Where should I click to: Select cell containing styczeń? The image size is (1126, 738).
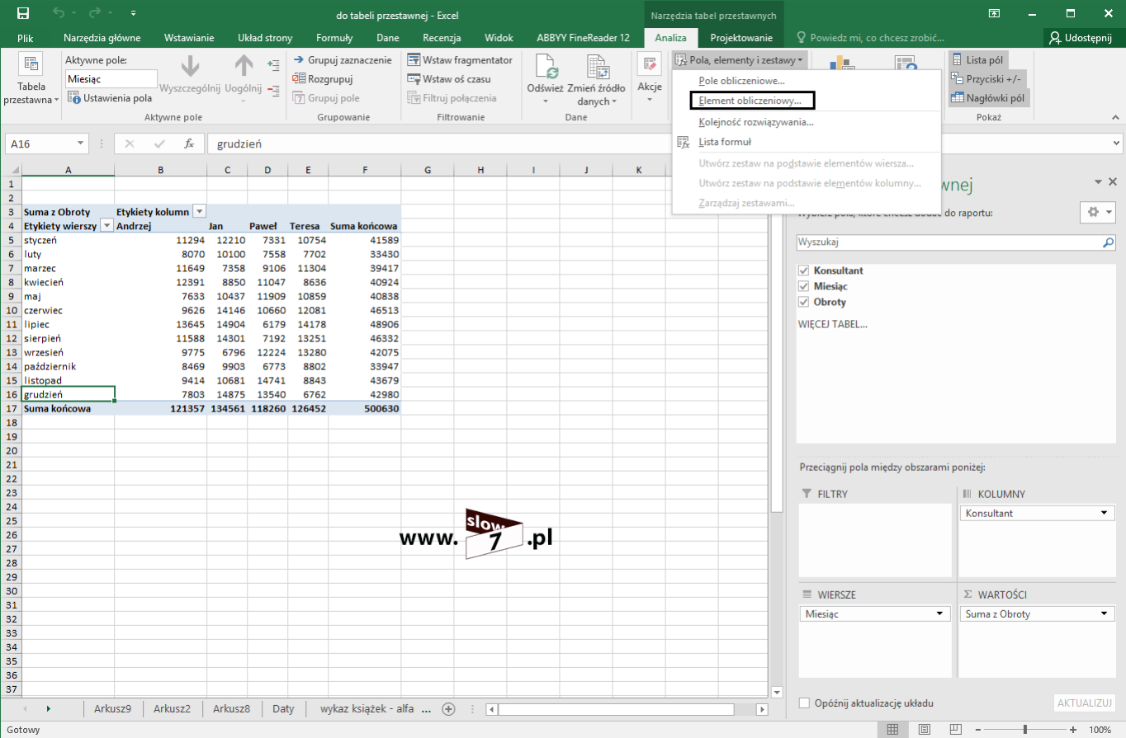[68, 240]
